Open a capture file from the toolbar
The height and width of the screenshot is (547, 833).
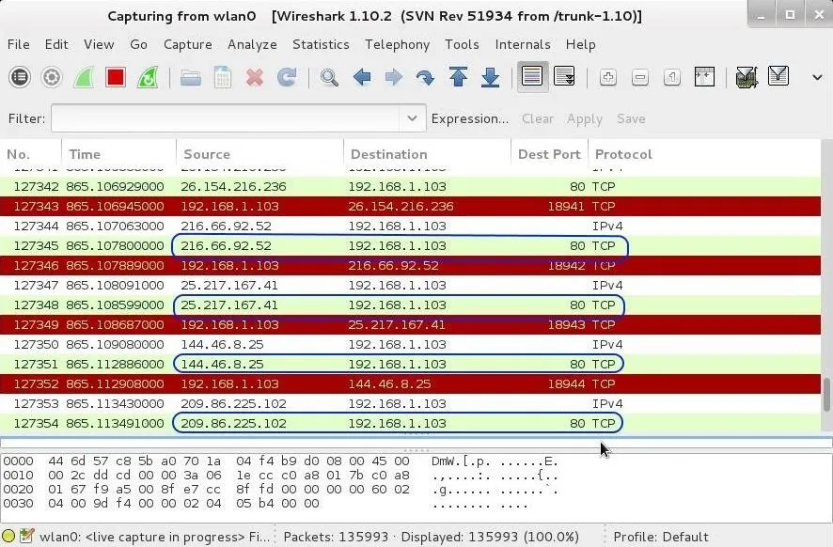191,77
